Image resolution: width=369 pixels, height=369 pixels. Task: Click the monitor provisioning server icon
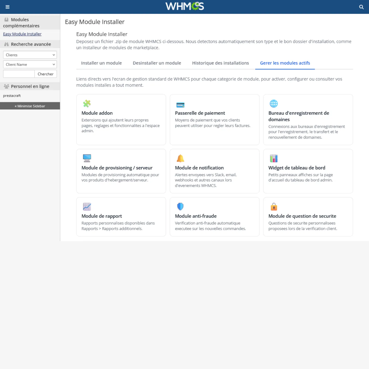click(x=87, y=158)
